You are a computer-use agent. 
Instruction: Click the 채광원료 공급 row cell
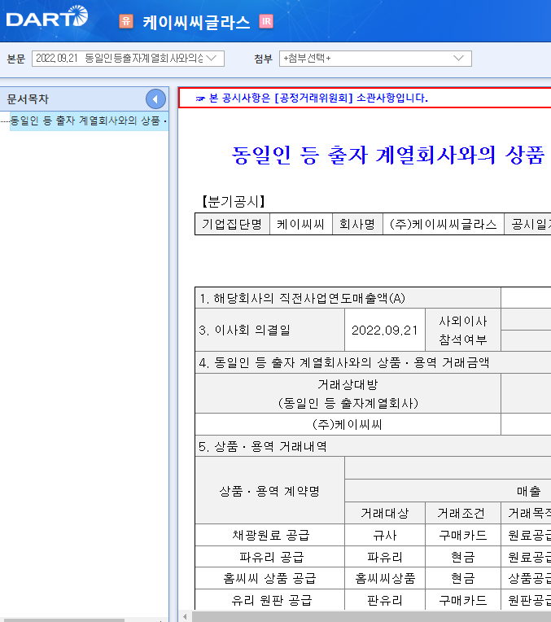[269, 535]
